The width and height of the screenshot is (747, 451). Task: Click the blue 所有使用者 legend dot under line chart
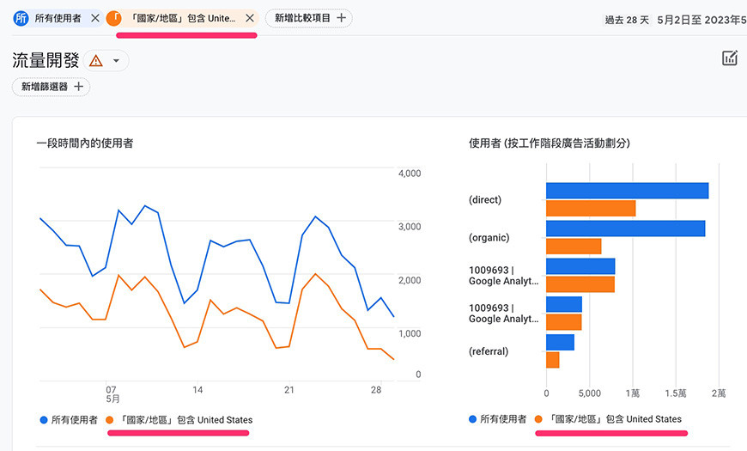click(x=44, y=420)
